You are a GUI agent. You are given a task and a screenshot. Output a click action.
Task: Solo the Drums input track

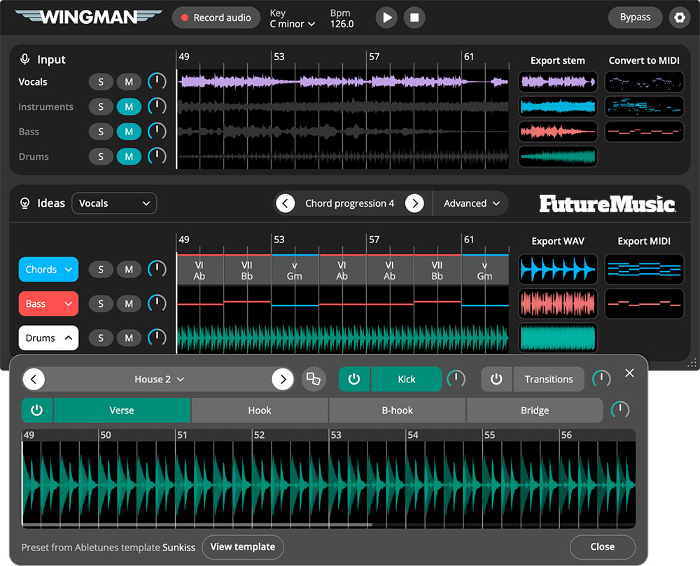[x=101, y=157]
